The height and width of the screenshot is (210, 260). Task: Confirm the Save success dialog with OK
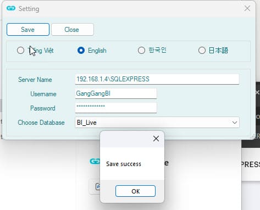coord(135,191)
